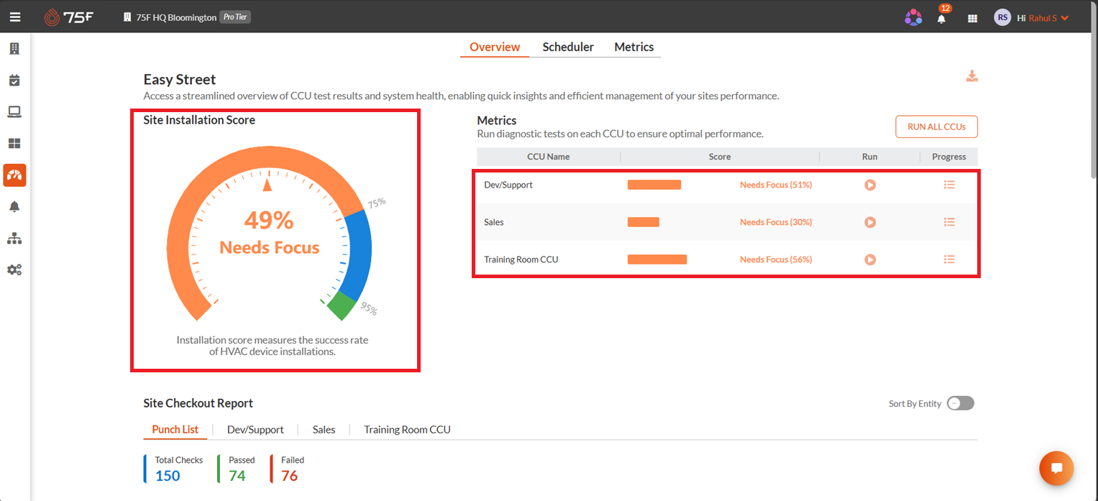Screen dimensions: 1098x501
Task: Click the Sales CCU name in table
Action: pos(494,222)
